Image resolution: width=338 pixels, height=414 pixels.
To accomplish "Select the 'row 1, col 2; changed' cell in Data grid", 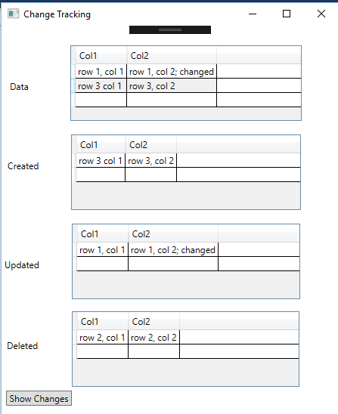I will click(172, 72).
